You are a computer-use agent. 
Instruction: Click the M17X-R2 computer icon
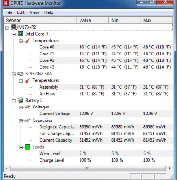pyautogui.click(x=14, y=27)
